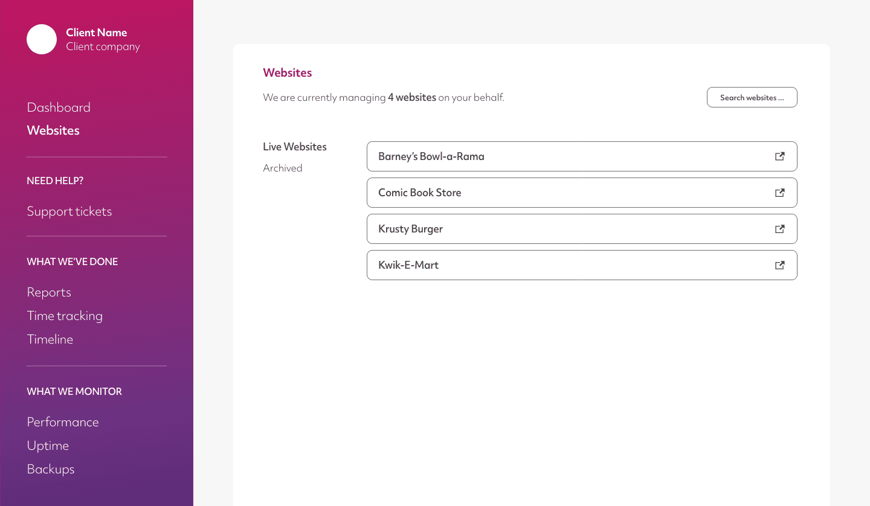
Task: Click the client avatar circle
Action: click(42, 39)
